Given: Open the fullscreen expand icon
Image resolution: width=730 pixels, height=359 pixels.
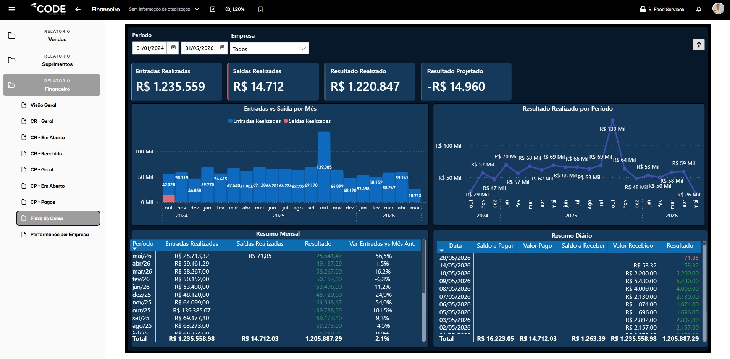Looking at the screenshot, I should pyautogui.click(x=213, y=9).
